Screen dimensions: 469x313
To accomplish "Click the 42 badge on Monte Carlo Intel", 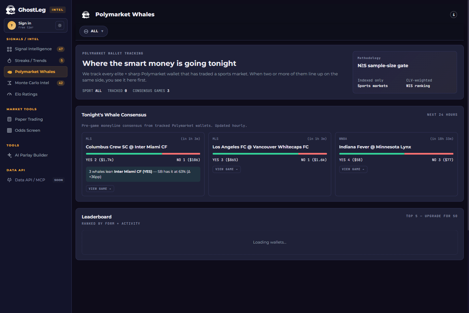I will [x=61, y=83].
